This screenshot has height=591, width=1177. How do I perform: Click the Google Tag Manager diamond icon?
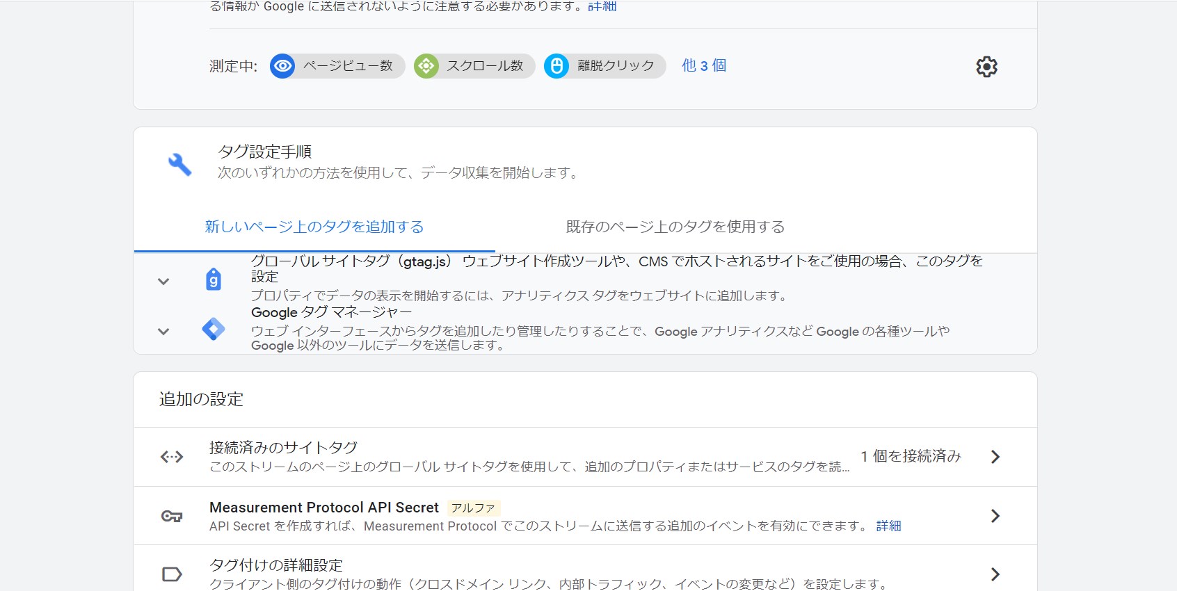214,329
